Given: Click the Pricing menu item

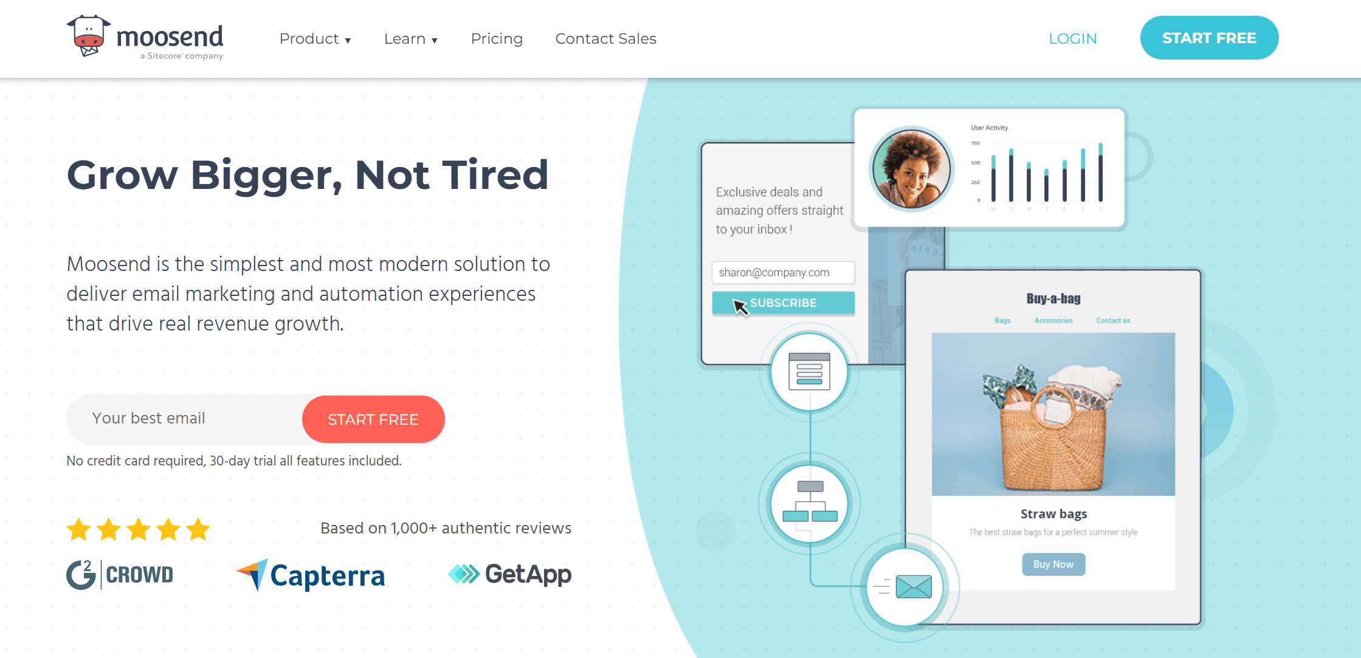Looking at the screenshot, I should pyautogui.click(x=495, y=38).
